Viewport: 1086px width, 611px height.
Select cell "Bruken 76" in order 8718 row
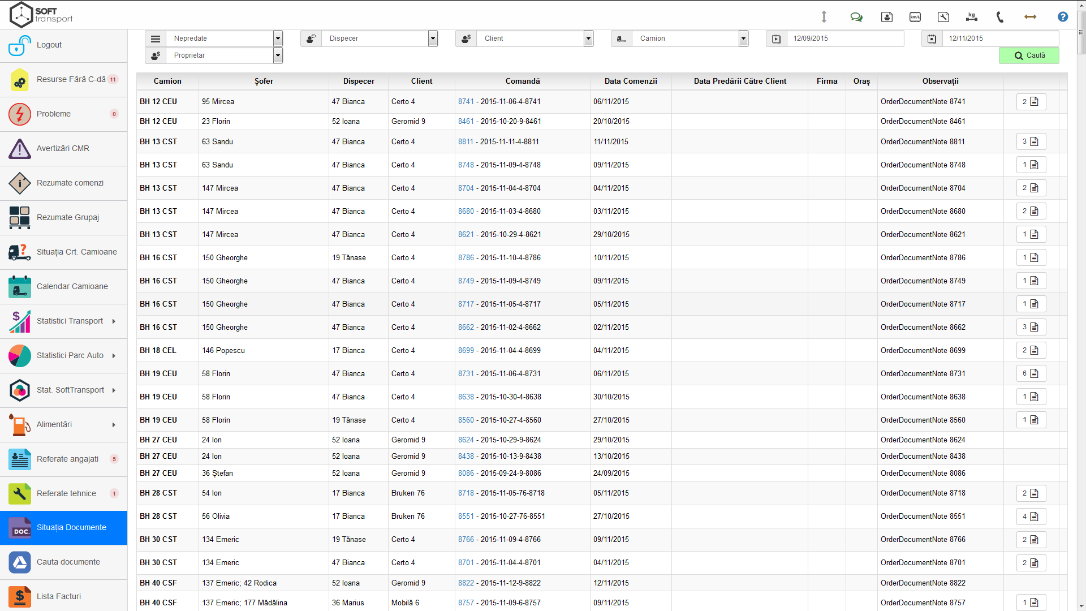(421, 493)
